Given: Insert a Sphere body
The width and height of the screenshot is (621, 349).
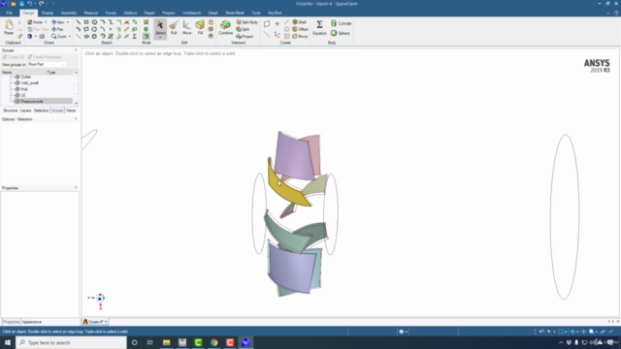Looking at the screenshot, I should 341,33.
